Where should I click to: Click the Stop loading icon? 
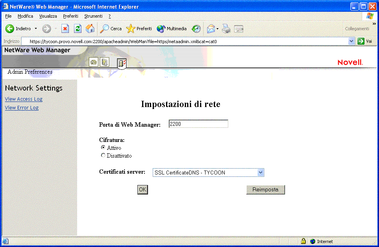[65, 29]
